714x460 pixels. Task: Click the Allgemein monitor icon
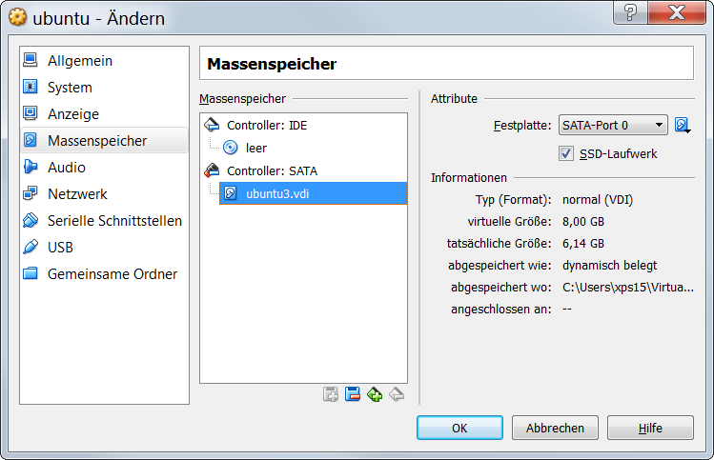click(31, 60)
